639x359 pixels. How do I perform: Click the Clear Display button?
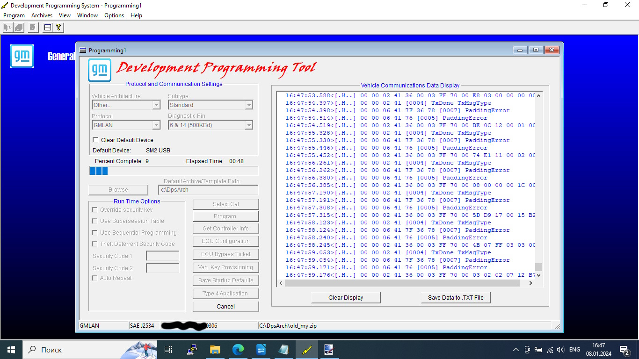pyautogui.click(x=346, y=298)
